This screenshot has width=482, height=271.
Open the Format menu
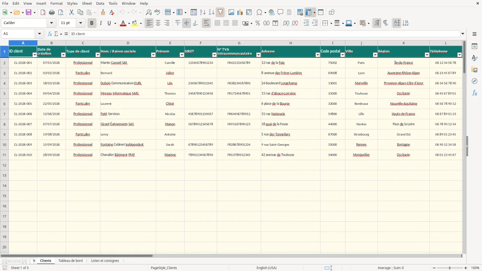click(56, 3)
